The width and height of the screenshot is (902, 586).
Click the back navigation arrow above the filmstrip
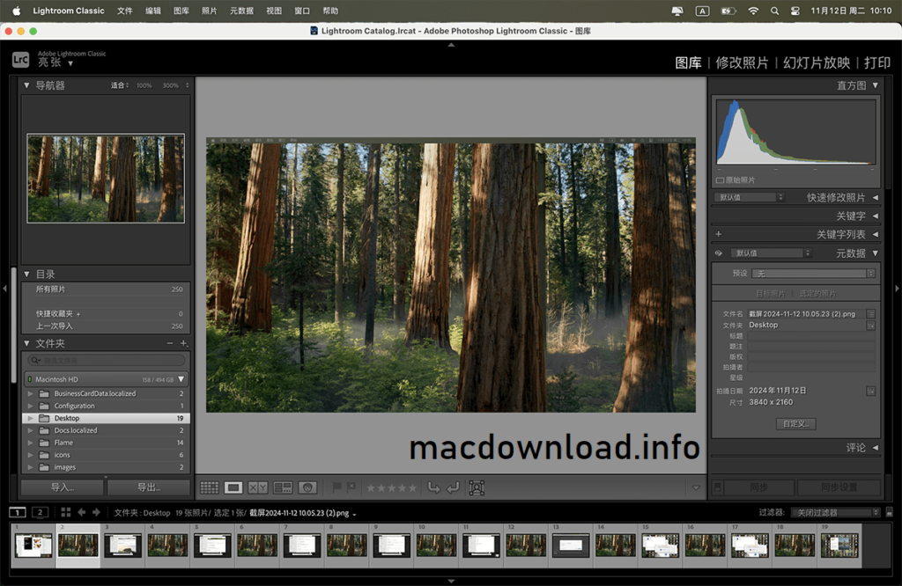[x=81, y=512]
